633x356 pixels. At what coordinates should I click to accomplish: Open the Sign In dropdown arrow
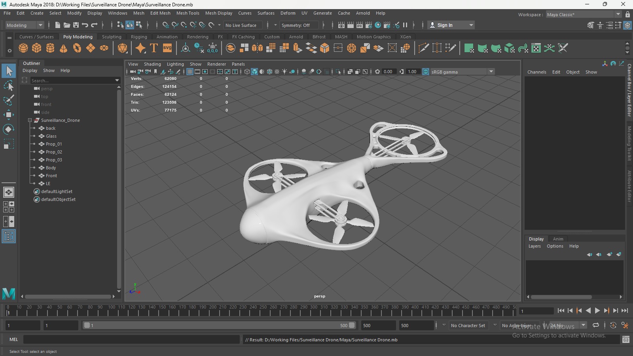tap(471, 25)
